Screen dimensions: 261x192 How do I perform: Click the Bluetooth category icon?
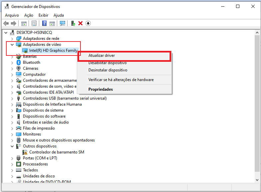coord(19,62)
